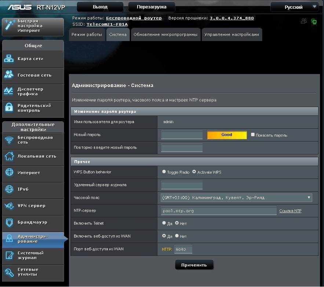Viewport: 324px width, 287px height.
Task: Click the green network status icon
Action: (x=314, y=21)
